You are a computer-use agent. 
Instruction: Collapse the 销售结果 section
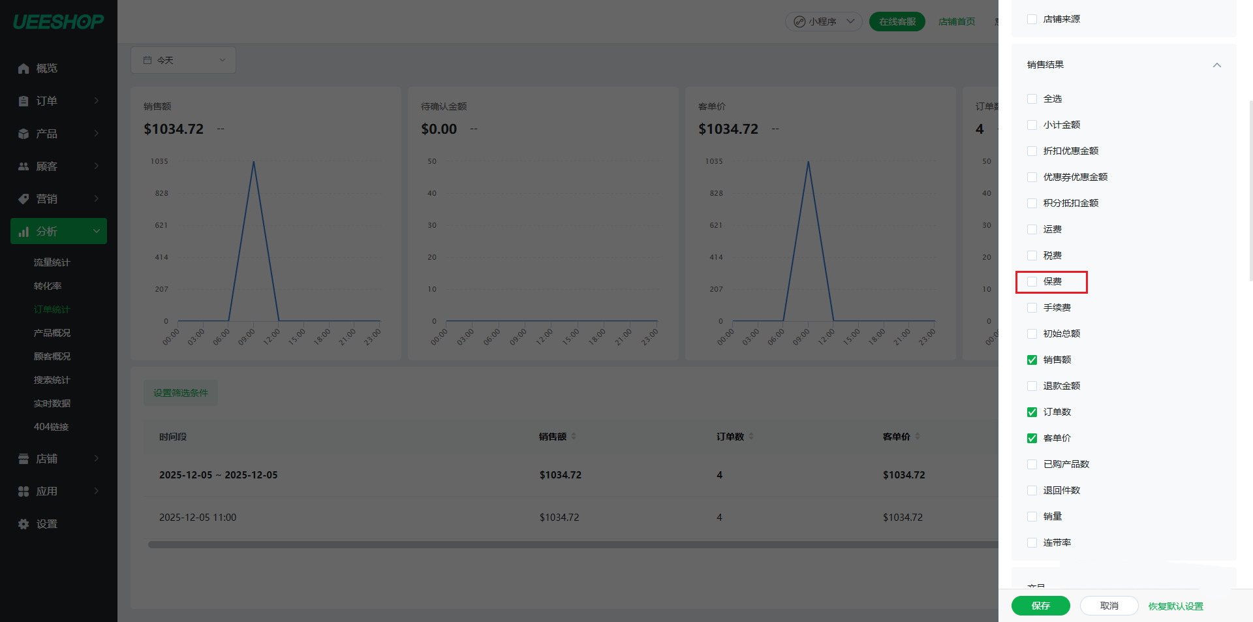(1216, 65)
